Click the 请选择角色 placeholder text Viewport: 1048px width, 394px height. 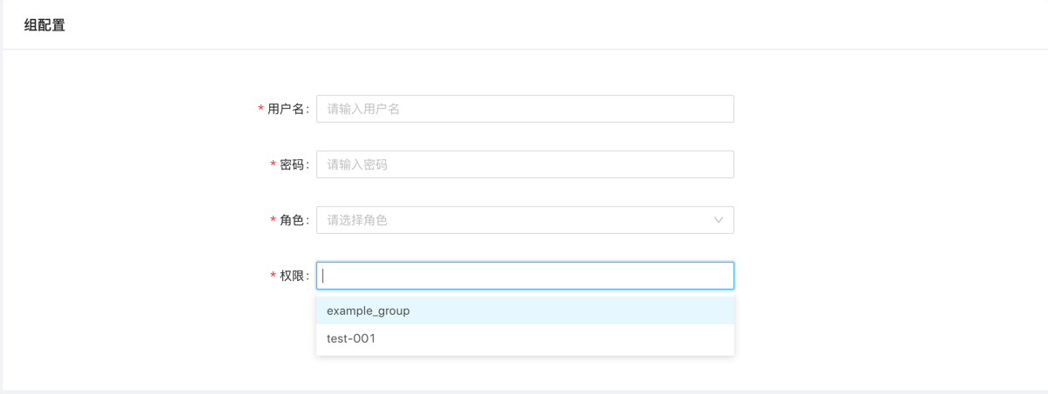357,220
